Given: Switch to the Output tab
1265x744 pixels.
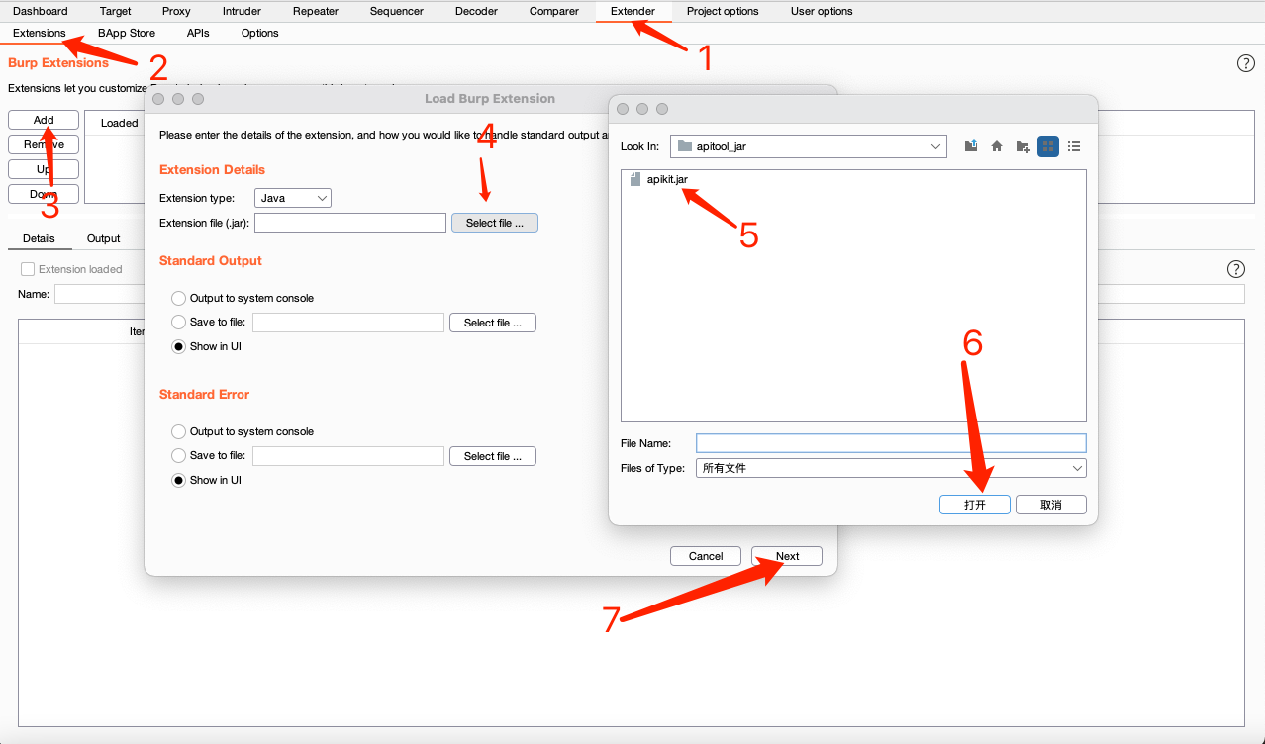Looking at the screenshot, I should tap(103, 238).
